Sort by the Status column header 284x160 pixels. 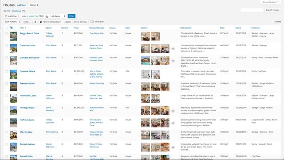tap(112, 28)
